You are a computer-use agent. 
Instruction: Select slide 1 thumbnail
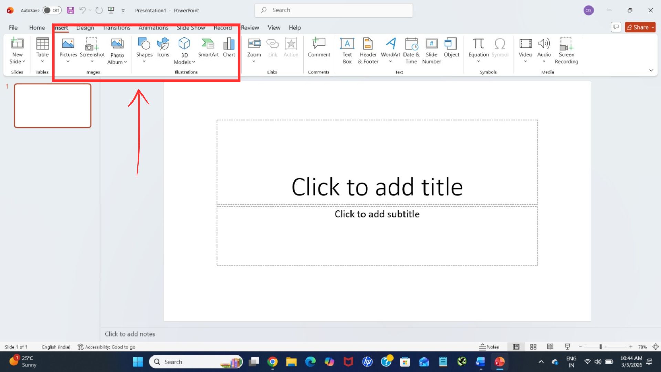click(x=53, y=106)
